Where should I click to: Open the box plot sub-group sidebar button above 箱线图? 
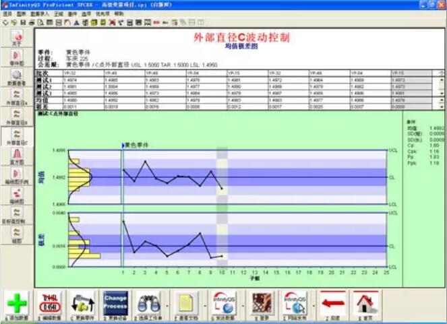(x=17, y=176)
